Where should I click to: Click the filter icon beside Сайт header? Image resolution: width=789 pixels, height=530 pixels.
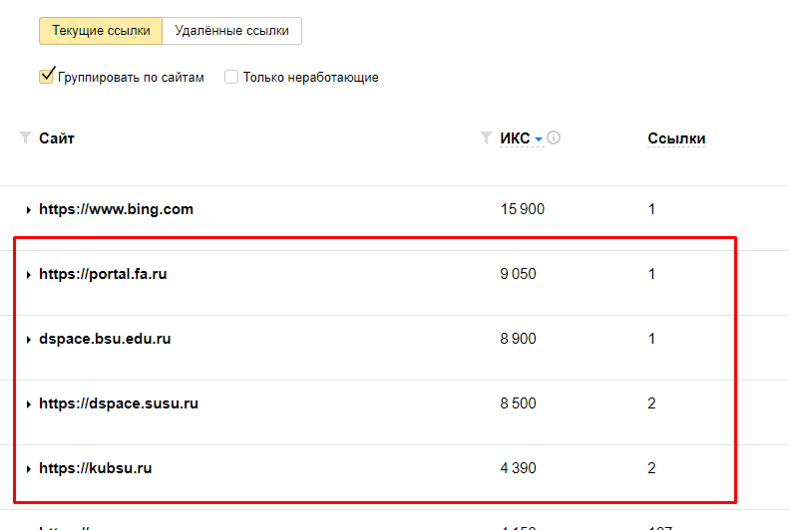coord(26,138)
